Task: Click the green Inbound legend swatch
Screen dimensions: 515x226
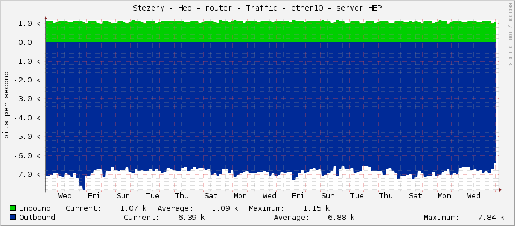Action: [x=13, y=208]
